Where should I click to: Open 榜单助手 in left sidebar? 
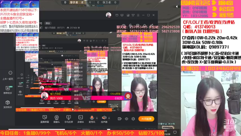(8, 90)
